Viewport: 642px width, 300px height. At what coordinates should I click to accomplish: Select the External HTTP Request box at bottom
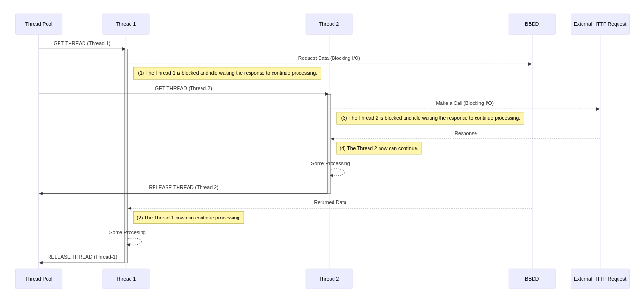(x=599, y=279)
